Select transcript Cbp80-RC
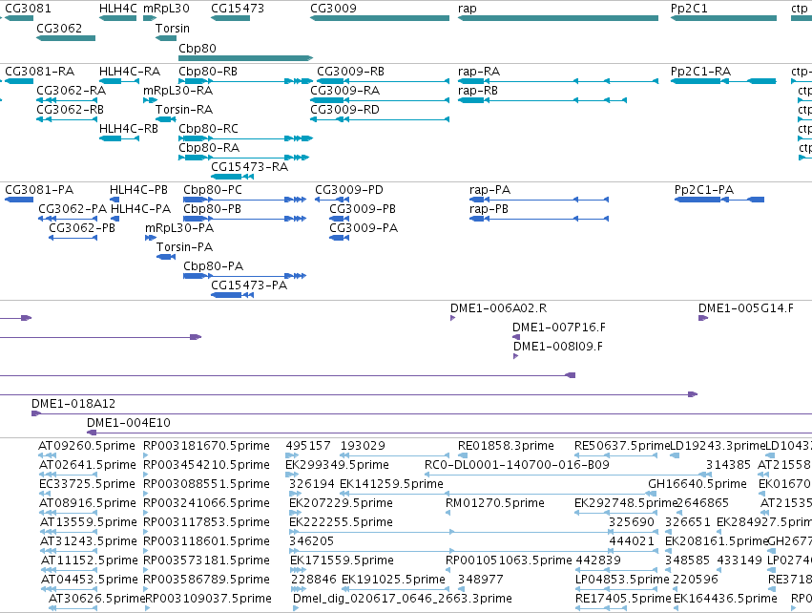 [208, 129]
